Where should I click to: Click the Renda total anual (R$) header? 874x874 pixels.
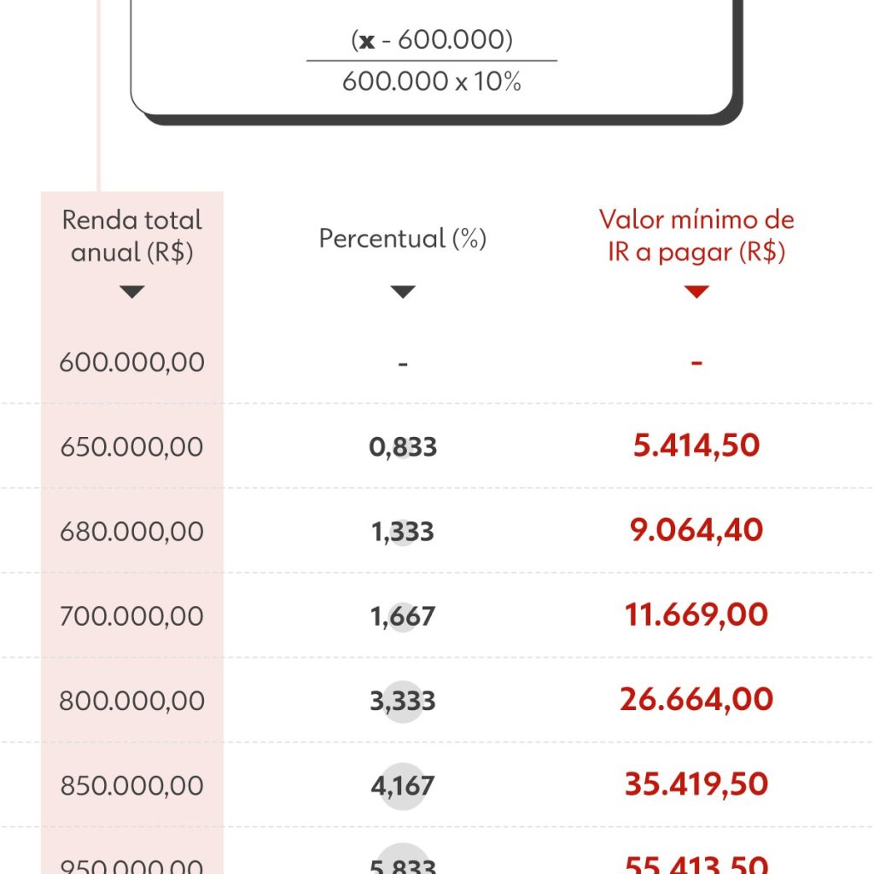132,236
